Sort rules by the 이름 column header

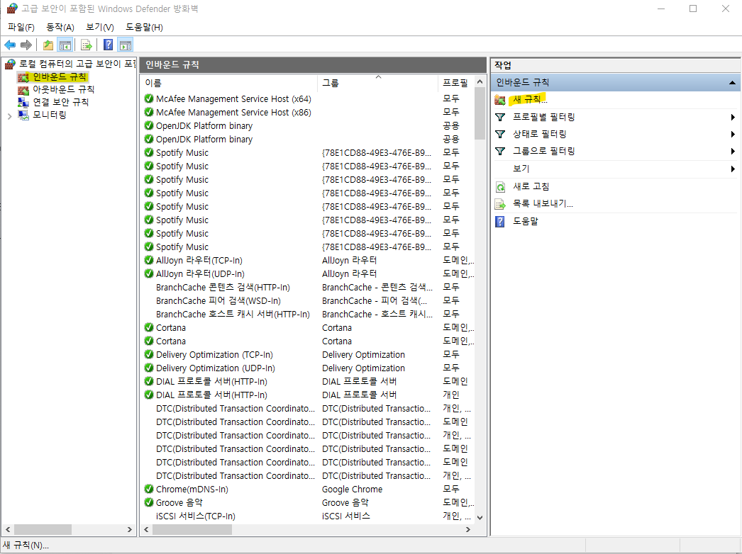click(x=230, y=83)
